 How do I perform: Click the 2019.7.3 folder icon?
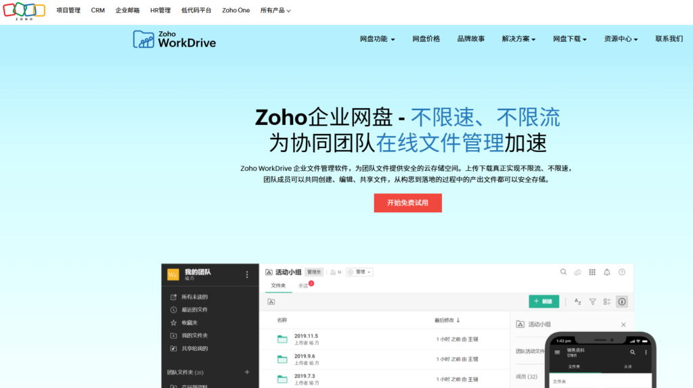pos(282,379)
